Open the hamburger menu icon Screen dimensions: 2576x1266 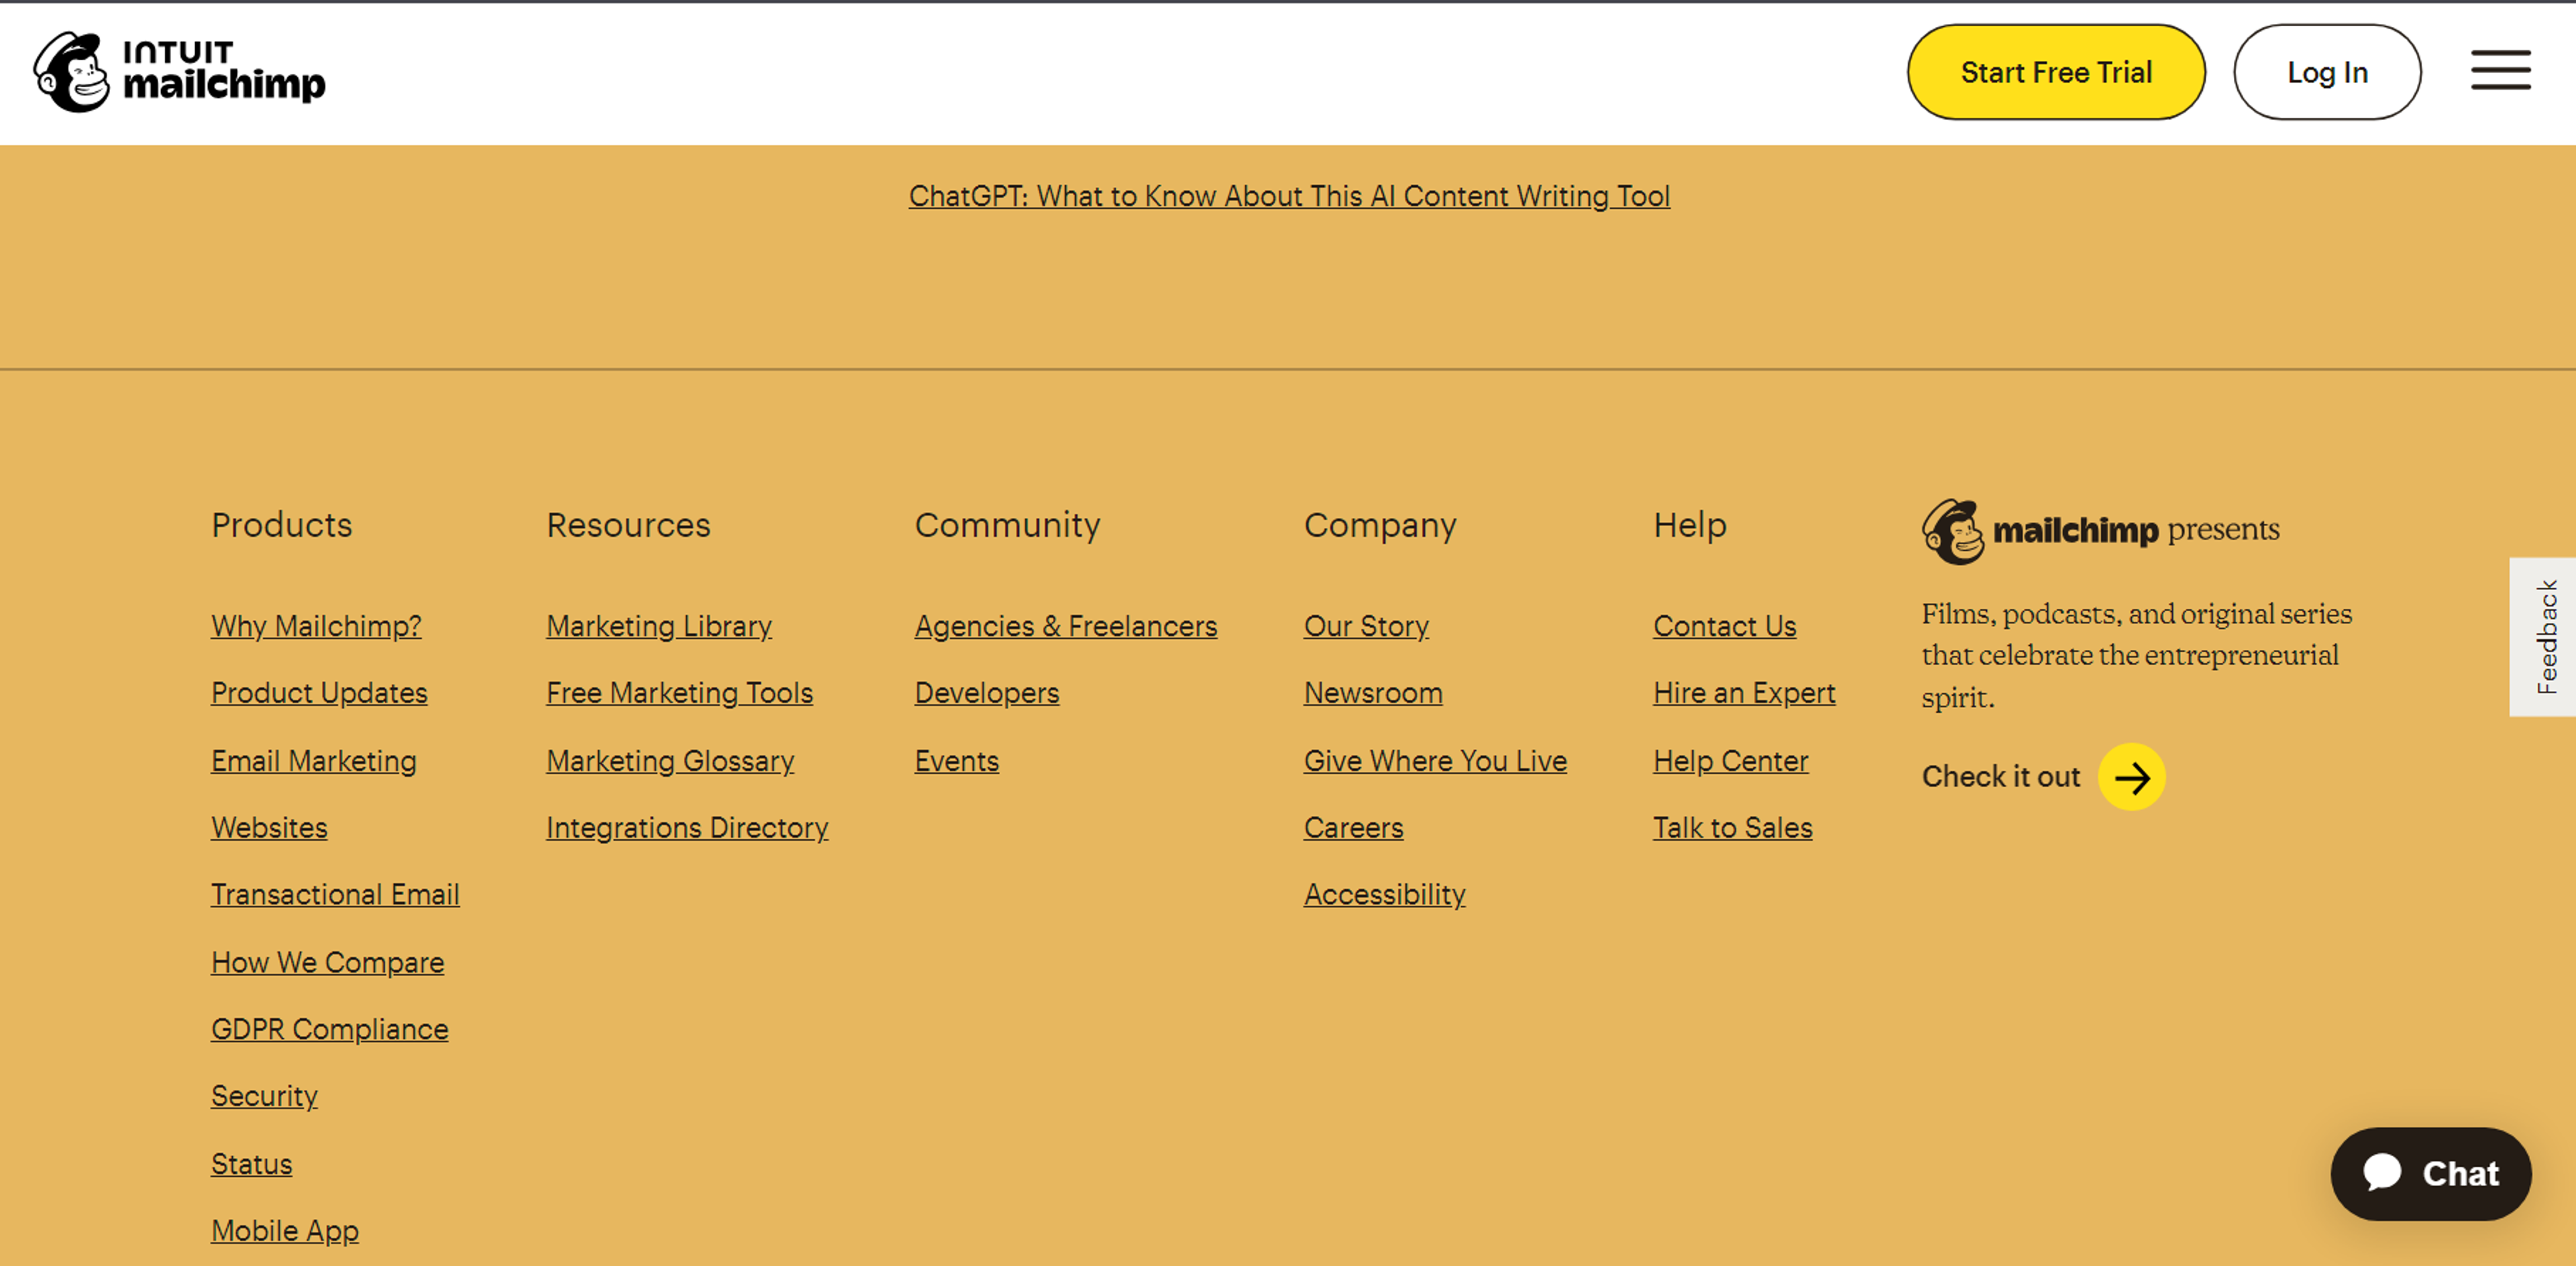pyautogui.click(x=2500, y=70)
